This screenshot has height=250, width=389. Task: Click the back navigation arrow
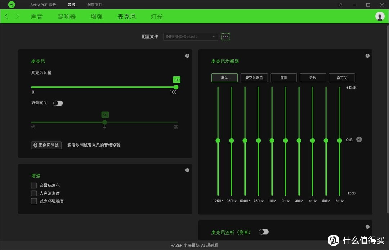click(6, 16)
